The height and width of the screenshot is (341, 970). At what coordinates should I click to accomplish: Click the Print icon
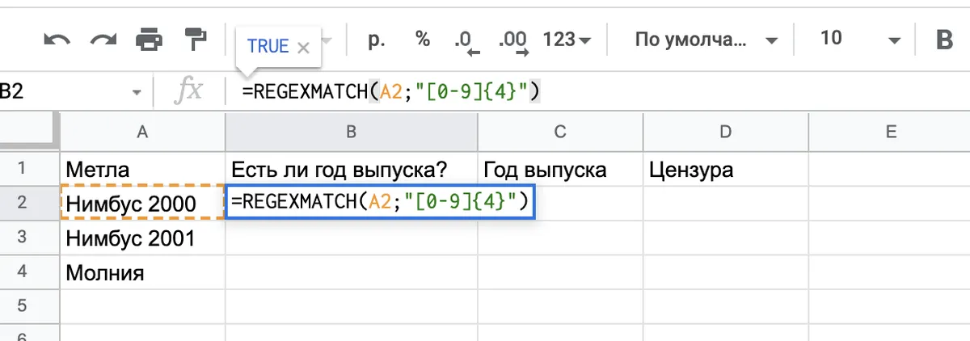pos(149,39)
